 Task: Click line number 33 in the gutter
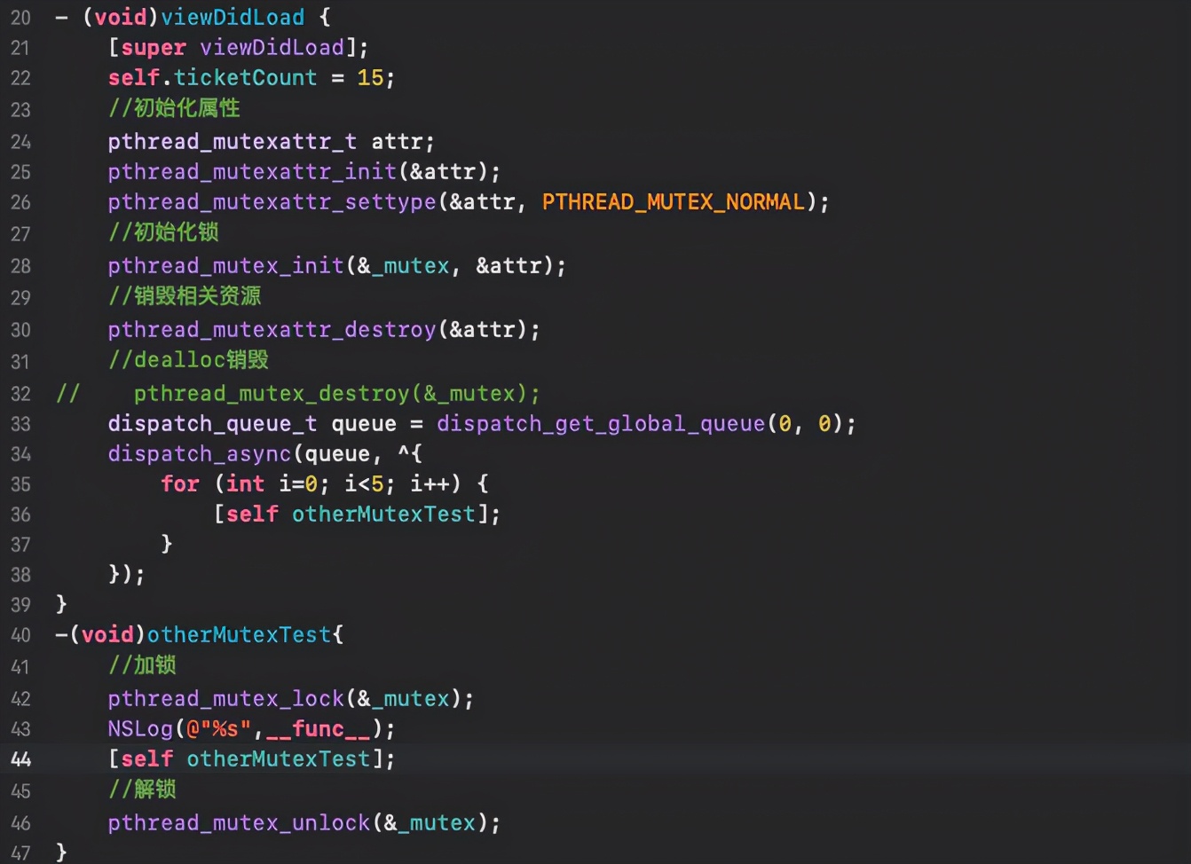pyautogui.click(x=20, y=424)
